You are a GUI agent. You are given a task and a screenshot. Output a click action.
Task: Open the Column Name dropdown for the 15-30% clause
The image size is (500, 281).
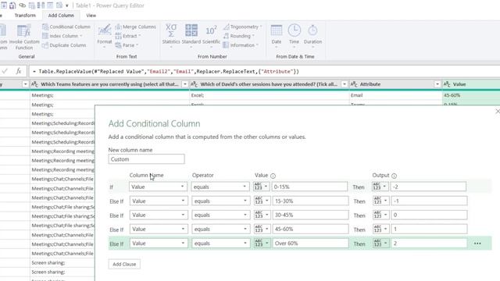pos(158,201)
